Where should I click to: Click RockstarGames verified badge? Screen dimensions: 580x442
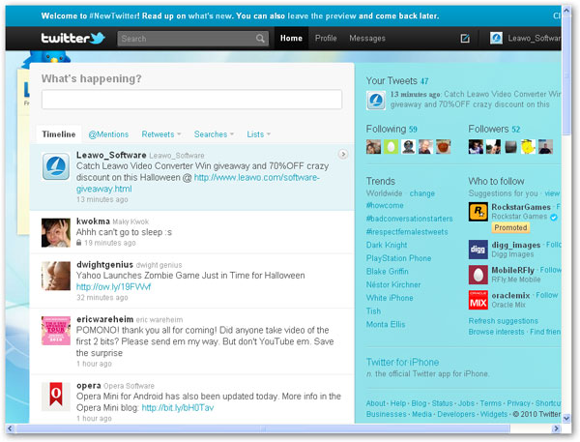click(554, 217)
